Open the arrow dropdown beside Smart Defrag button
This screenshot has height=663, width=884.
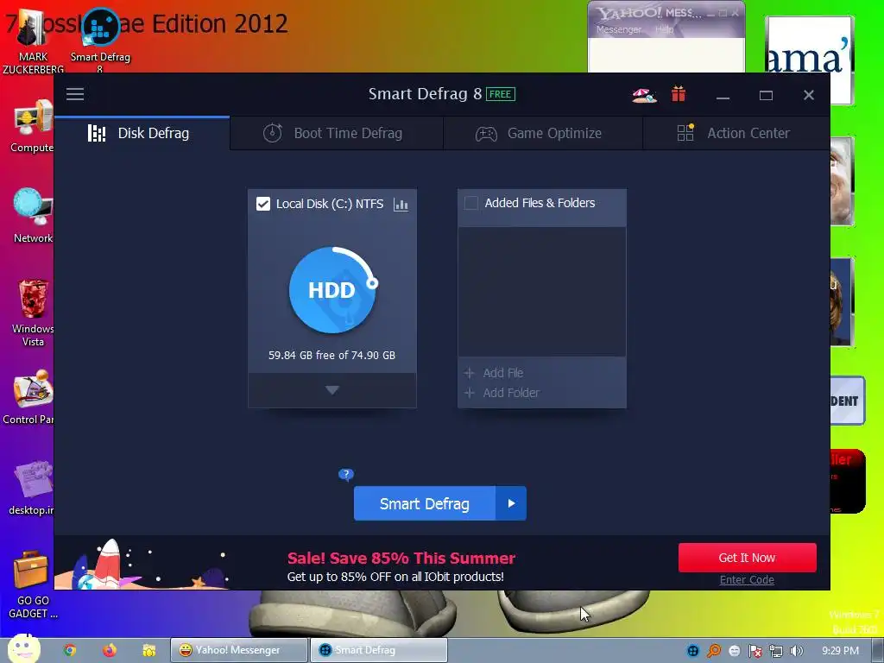tap(511, 503)
